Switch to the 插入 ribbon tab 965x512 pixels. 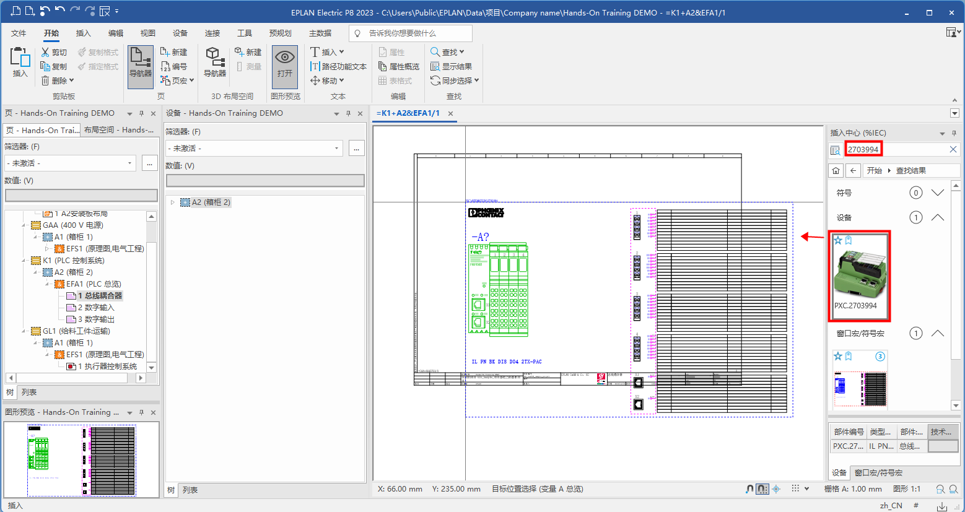tap(83, 33)
